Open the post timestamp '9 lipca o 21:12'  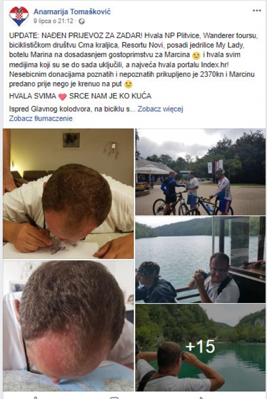(x=53, y=21)
